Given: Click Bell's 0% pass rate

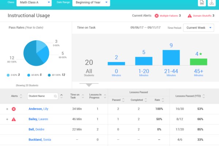Looking at the screenshot, I should tap(159, 129).
